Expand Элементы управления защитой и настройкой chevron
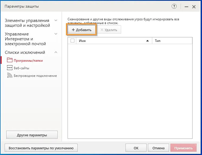This screenshot has height=155, width=202. pyautogui.click(x=56, y=20)
